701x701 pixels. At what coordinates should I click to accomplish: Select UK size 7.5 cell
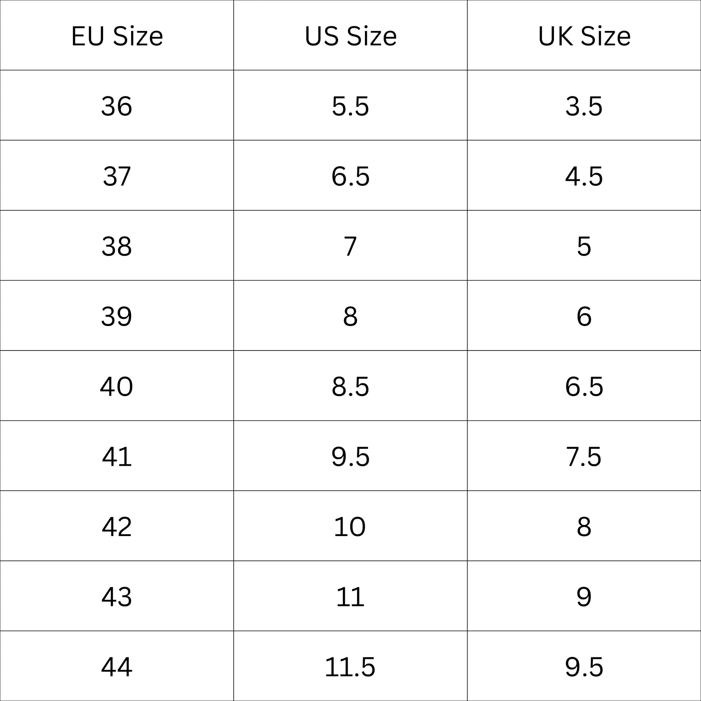coord(584,456)
